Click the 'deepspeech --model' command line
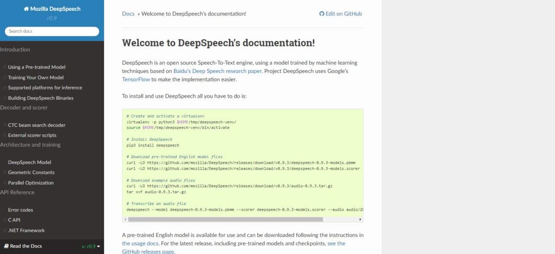The width and height of the screenshot is (555, 254). [x=245, y=209]
